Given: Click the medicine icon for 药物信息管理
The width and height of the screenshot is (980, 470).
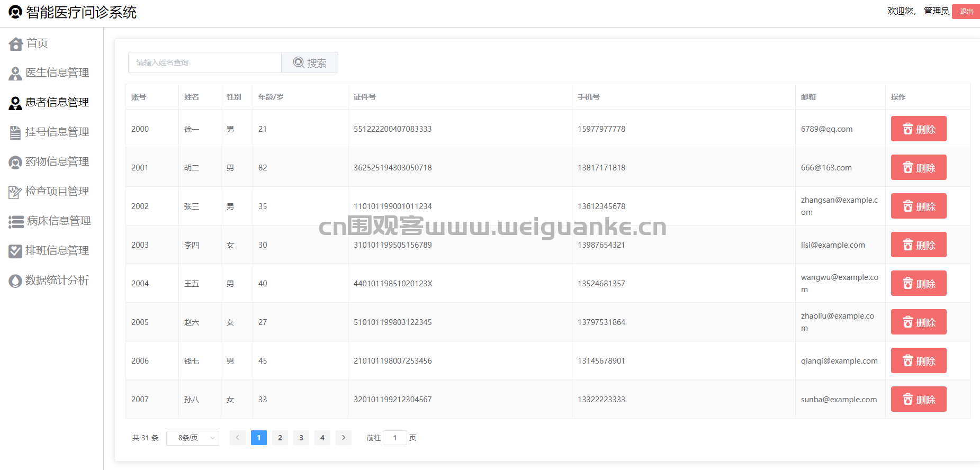Looking at the screenshot, I should point(15,162).
